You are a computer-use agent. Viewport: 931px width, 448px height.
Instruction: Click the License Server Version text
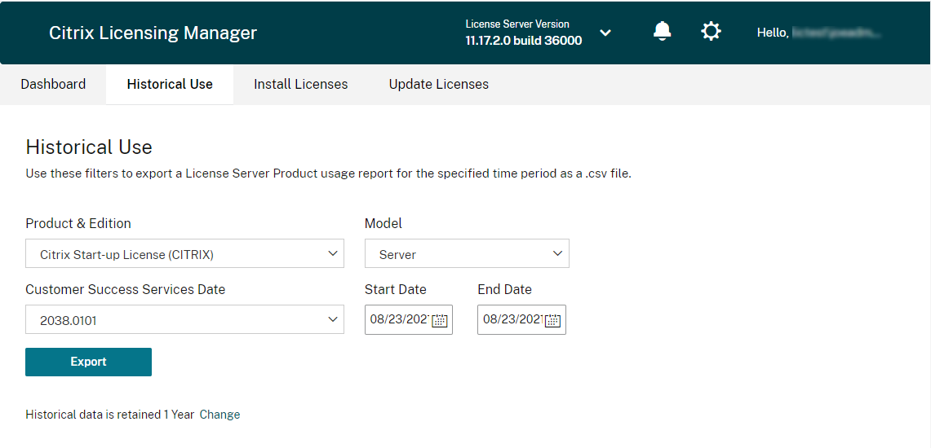click(x=523, y=33)
